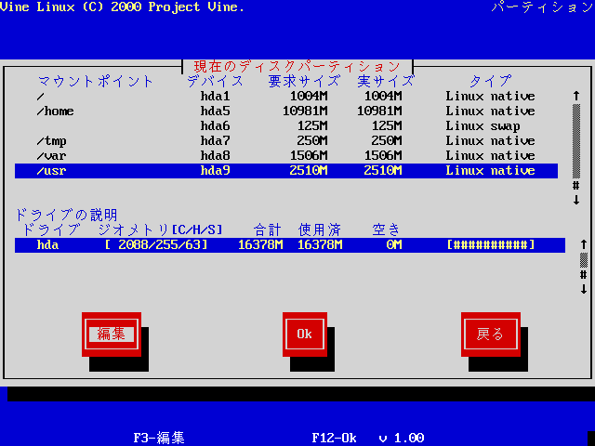595x446 pixels.
Task: Click the 1506M actual size of hda8
Action: [383, 155]
